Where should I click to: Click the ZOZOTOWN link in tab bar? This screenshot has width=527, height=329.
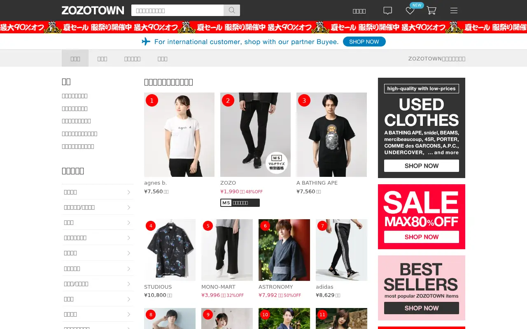click(436, 59)
